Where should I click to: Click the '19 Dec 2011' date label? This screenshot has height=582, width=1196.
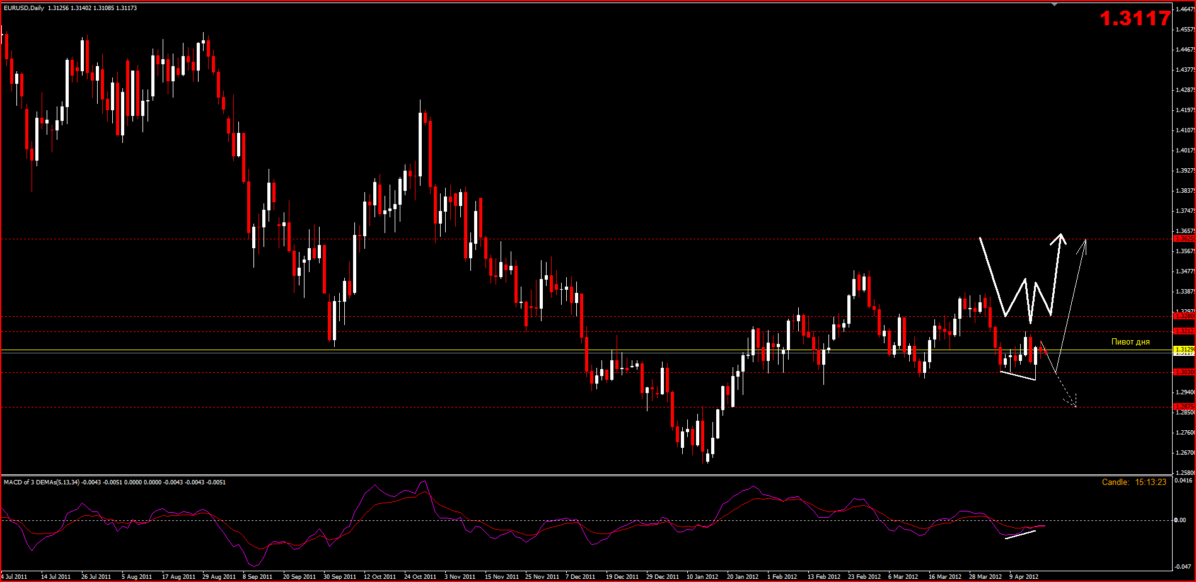tap(622, 577)
